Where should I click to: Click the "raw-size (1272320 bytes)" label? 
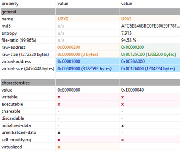coord(25,55)
